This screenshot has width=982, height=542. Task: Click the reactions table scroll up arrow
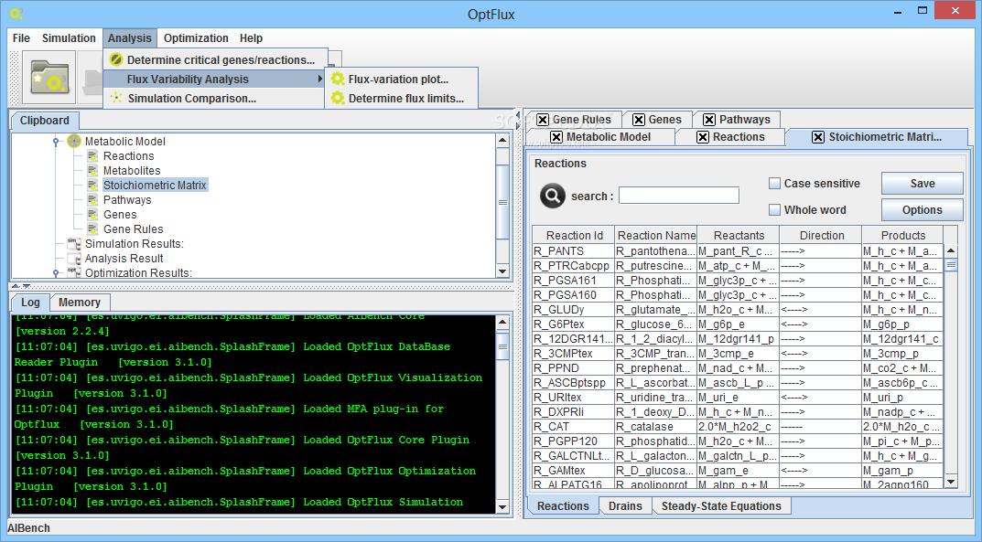click(951, 250)
